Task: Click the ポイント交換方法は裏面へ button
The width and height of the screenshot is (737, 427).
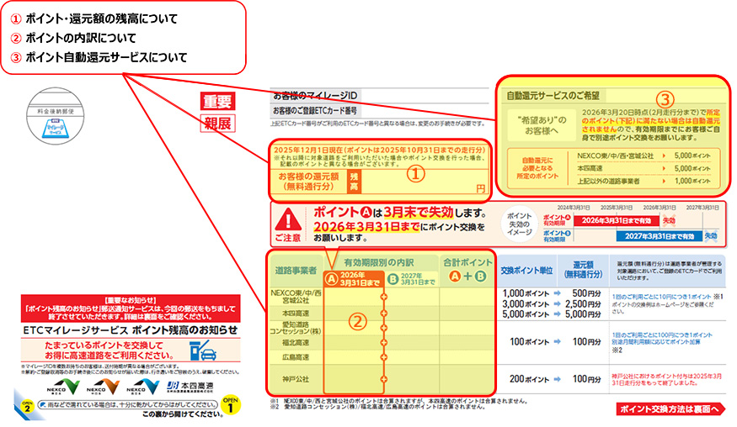Action: [x=670, y=409]
